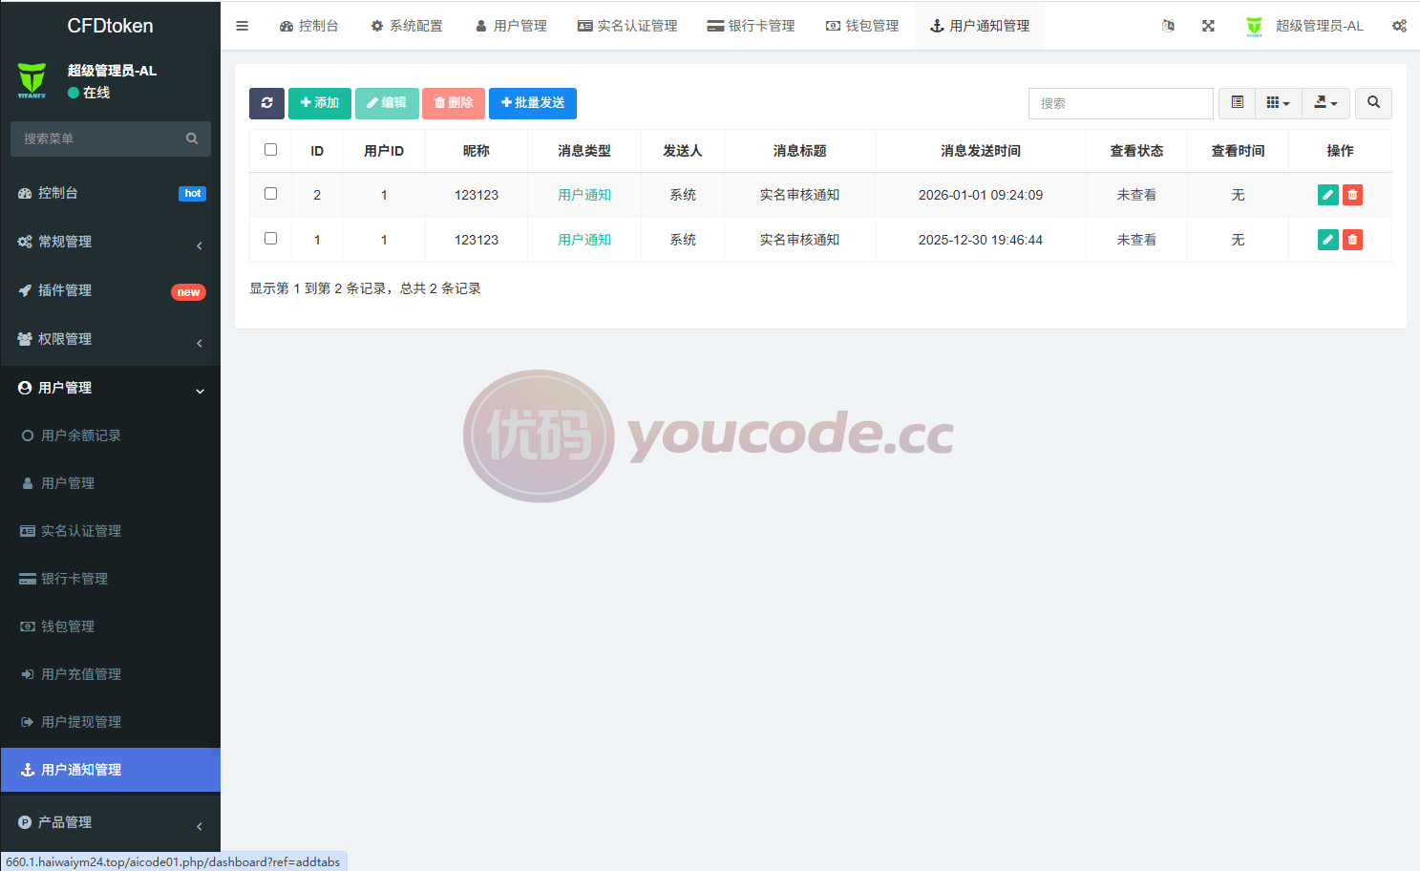Click the refresh table icon button
This screenshot has height=871, width=1420.
click(x=266, y=103)
